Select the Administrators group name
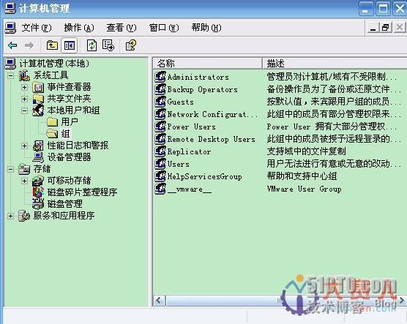The height and width of the screenshot is (324, 407). [198, 77]
